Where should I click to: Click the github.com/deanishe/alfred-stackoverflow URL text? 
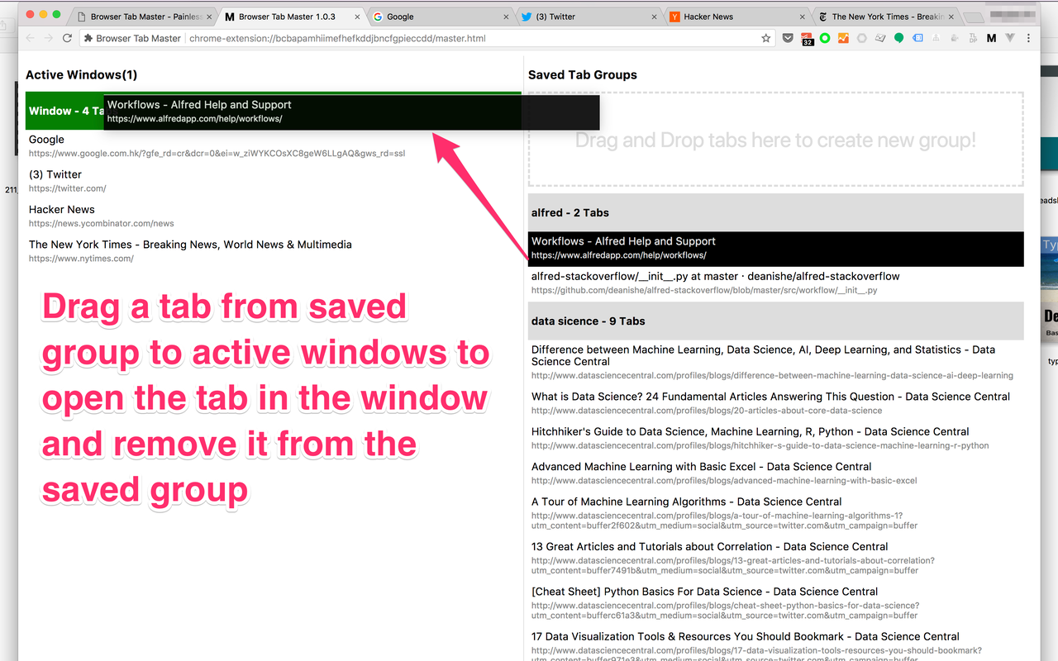704,291
